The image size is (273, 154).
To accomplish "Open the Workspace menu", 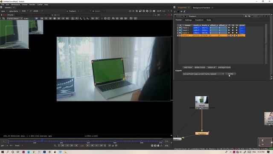I will (x=15, y=5).
